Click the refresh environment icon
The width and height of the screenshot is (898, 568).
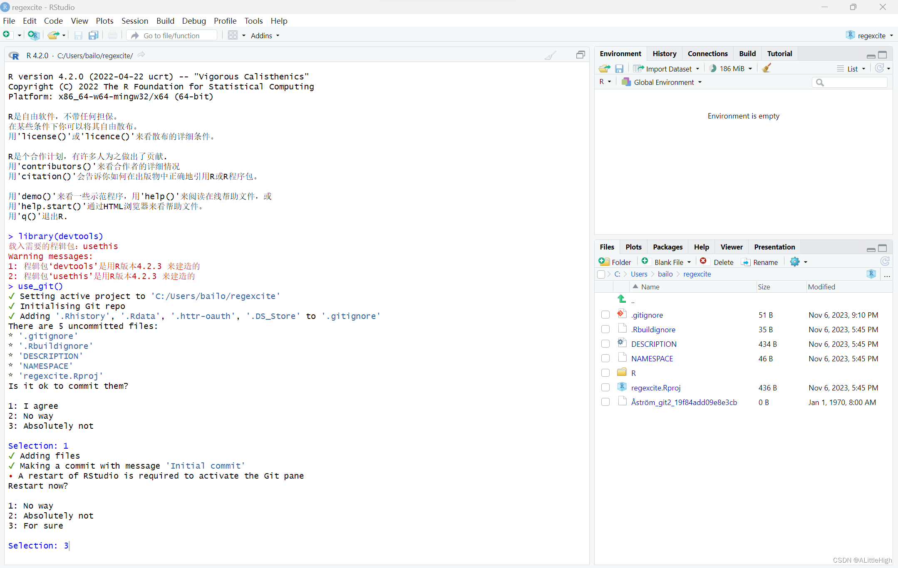pyautogui.click(x=879, y=68)
